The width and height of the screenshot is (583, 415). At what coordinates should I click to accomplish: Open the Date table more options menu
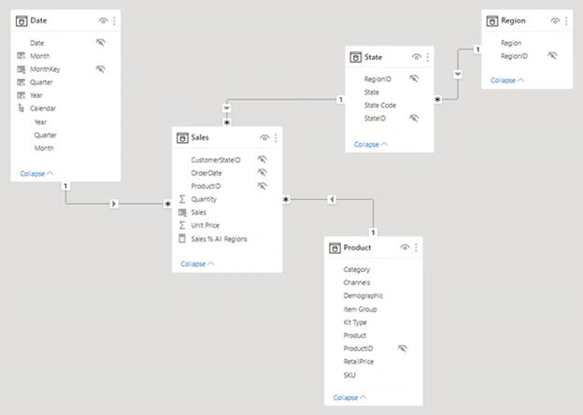(114, 20)
